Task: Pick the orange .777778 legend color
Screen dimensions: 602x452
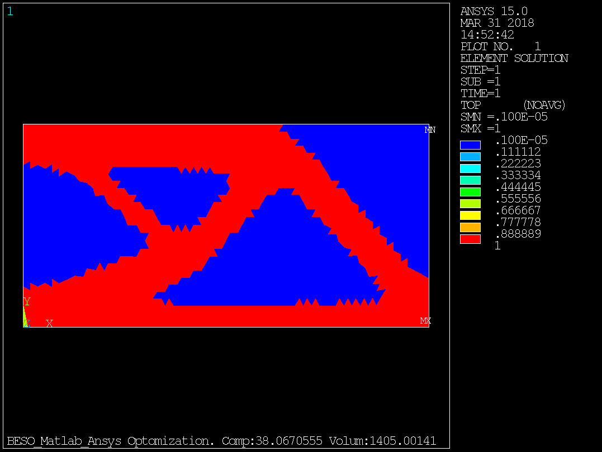Action: 470,227
